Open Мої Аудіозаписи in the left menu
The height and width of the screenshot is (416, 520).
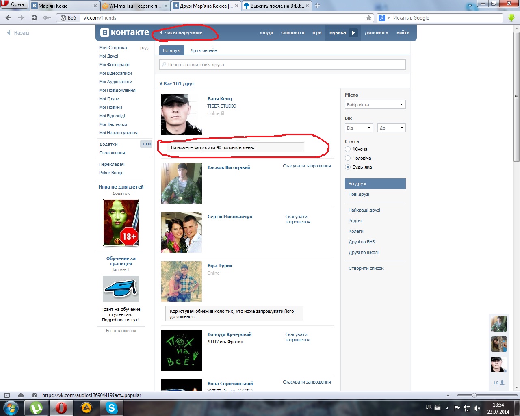(116, 82)
